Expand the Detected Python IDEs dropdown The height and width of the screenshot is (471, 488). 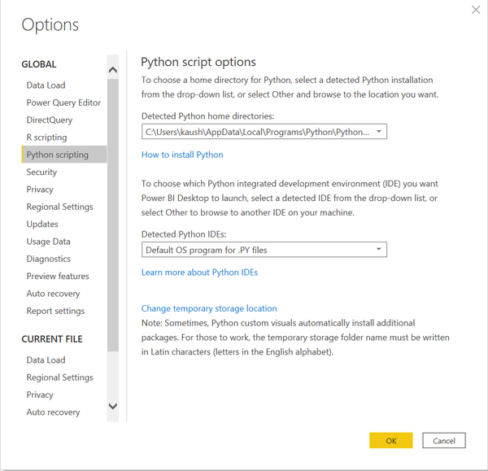coord(264,250)
